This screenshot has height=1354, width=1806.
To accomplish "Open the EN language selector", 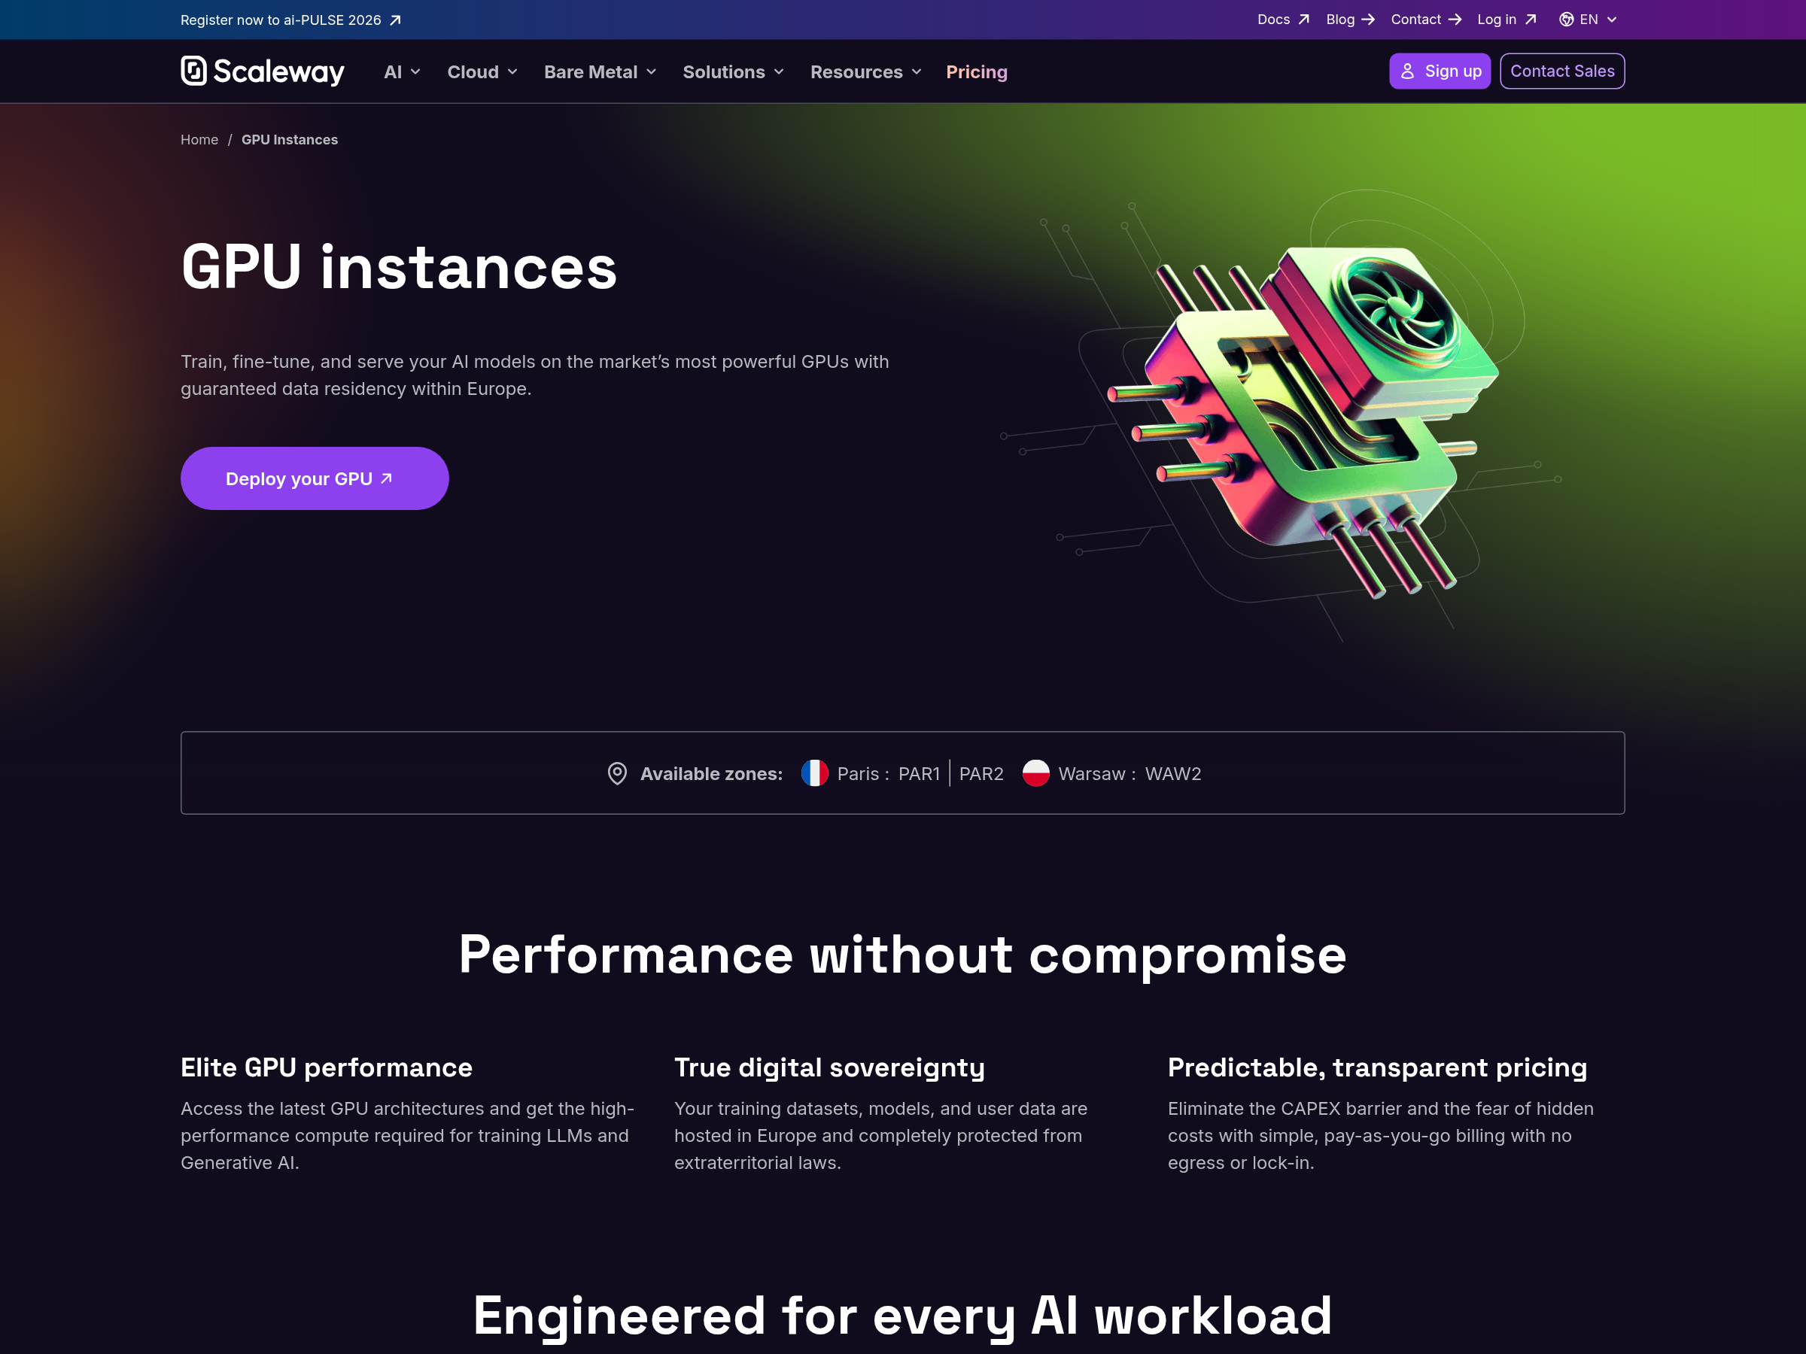I will 1588,20.
